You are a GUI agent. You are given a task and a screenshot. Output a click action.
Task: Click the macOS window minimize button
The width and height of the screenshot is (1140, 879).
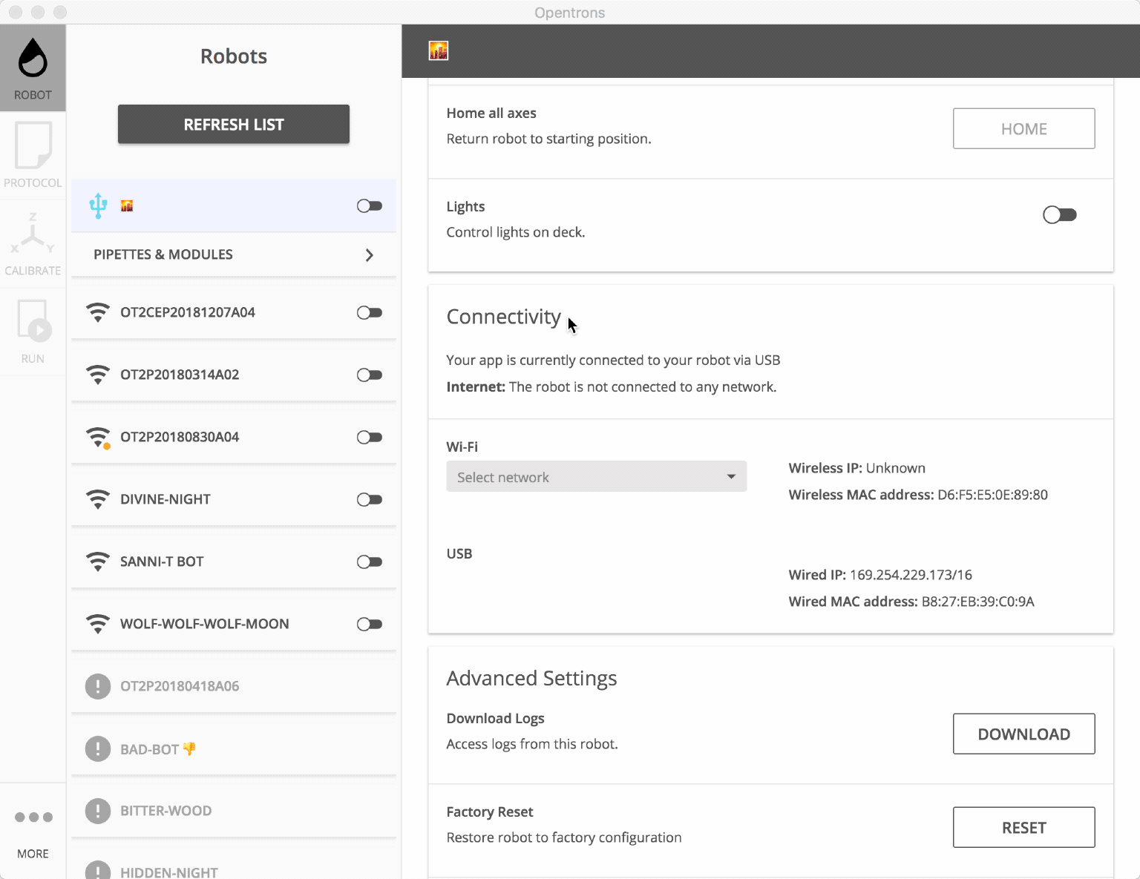[x=38, y=12]
